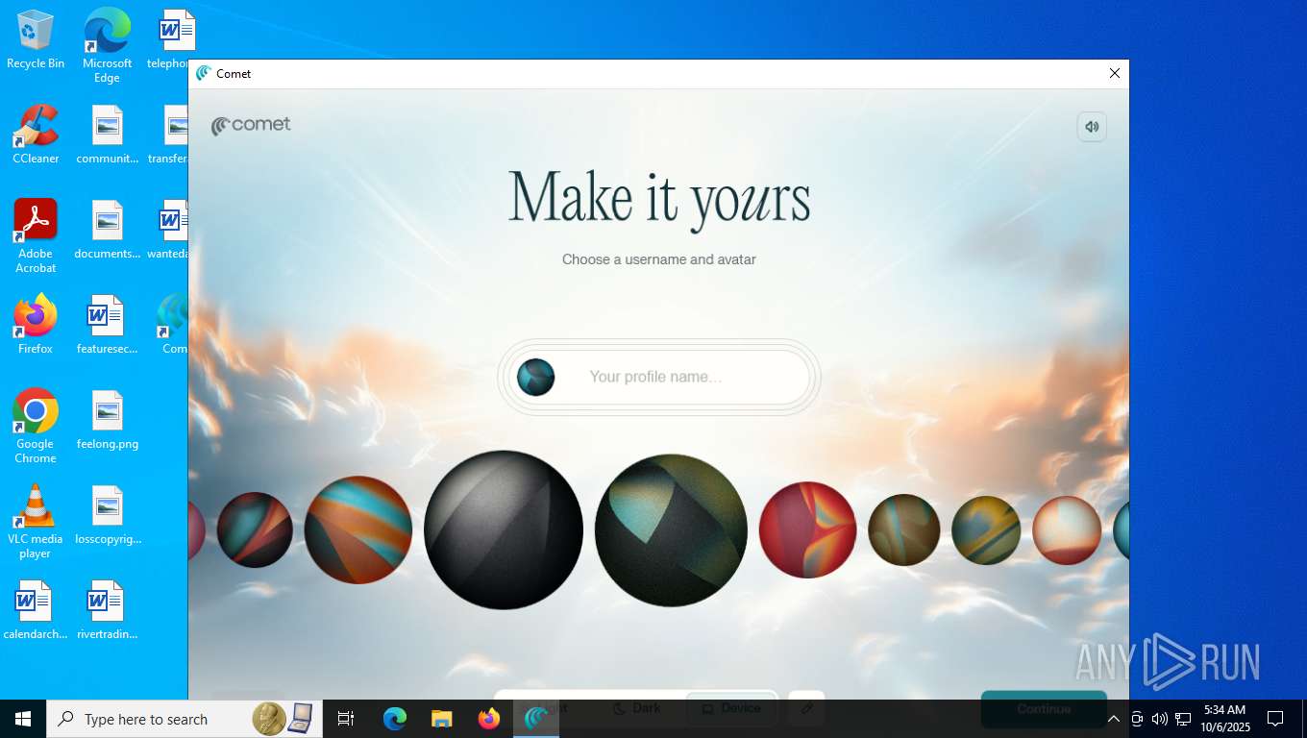This screenshot has height=738, width=1307.
Task: Select the Adobe Acrobat desktop shortcut
Action: pos(36,236)
